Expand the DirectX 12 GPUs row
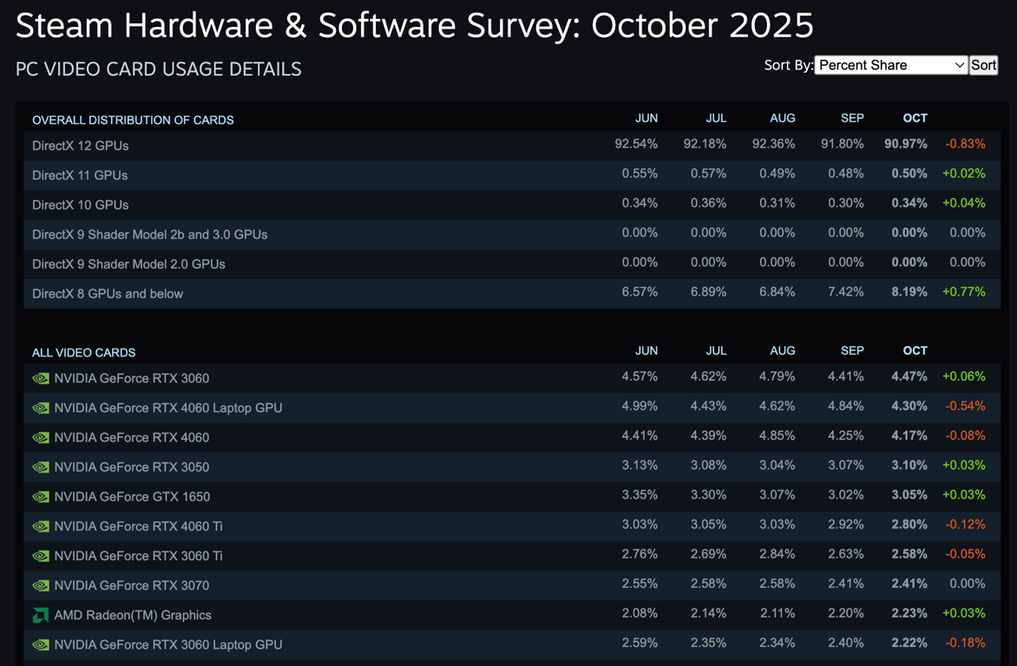Image resolution: width=1017 pixels, height=666 pixels. (x=81, y=146)
